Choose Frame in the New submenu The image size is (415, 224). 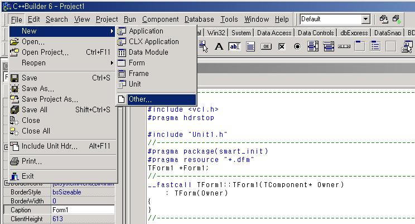(x=156, y=73)
